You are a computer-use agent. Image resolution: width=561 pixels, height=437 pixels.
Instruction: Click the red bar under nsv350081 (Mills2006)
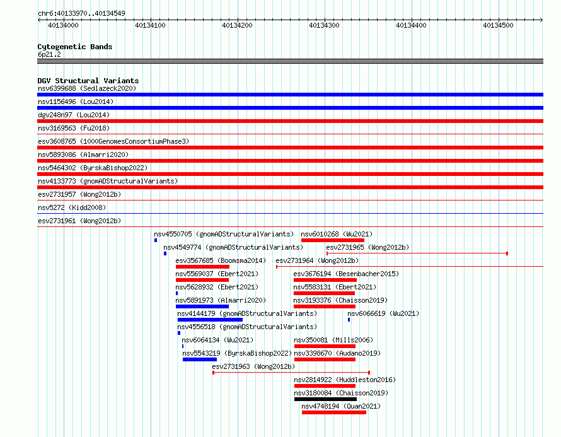(325, 346)
